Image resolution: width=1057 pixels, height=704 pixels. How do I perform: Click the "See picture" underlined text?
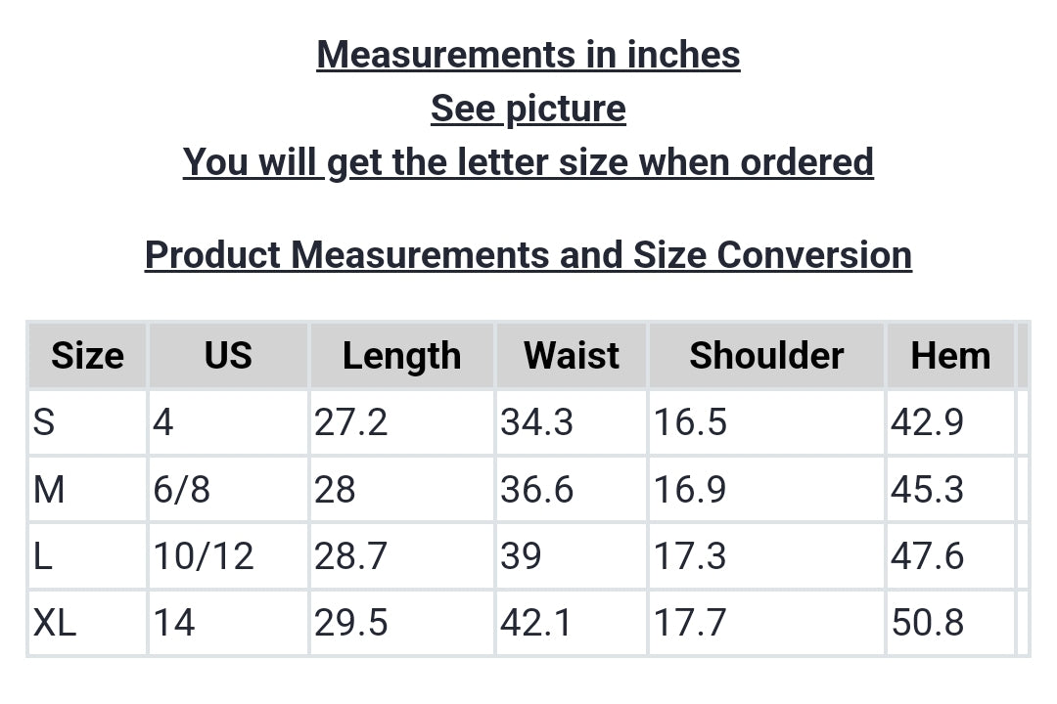point(528,109)
